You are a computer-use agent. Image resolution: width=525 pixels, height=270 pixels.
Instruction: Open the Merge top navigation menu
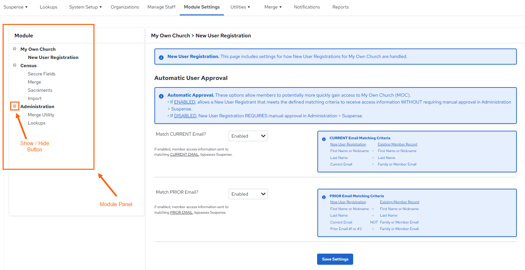pyautogui.click(x=273, y=7)
